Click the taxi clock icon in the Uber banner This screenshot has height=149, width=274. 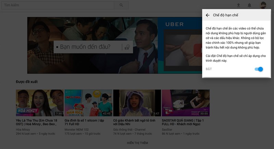[127, 47]
